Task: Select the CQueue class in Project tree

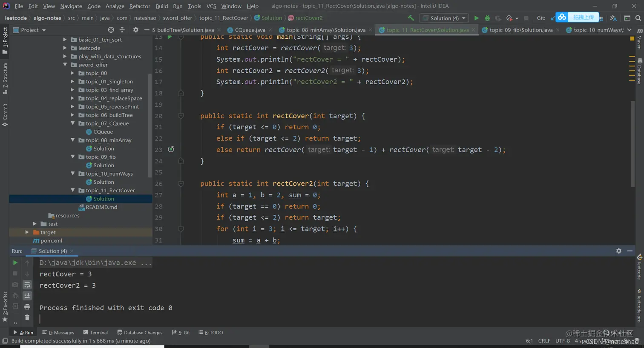Action: click(103, 132)
